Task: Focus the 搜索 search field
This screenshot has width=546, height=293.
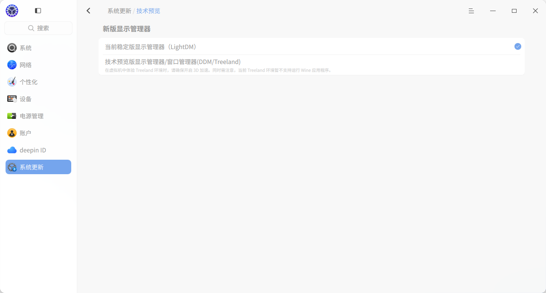Action: click(x=38, y=28)
